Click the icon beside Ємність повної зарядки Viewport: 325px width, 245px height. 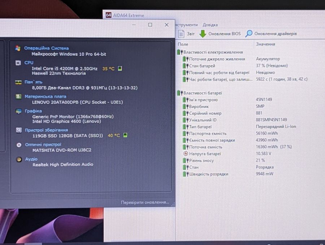pos(186,140)
